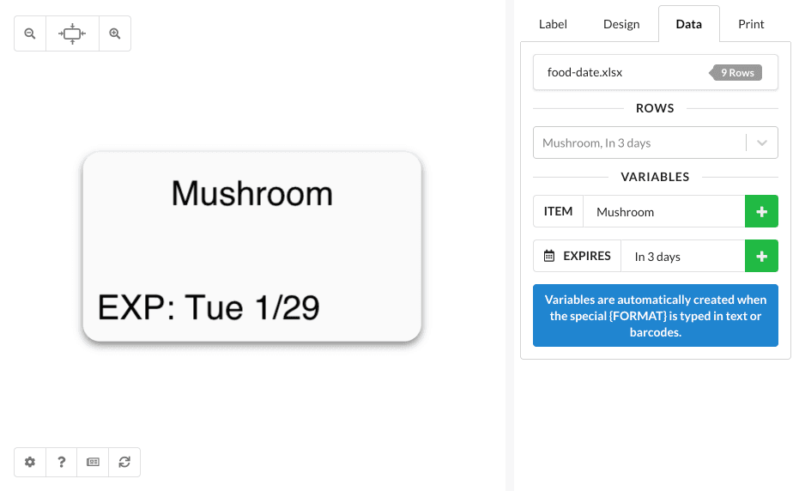Screen dimensions: 793x491
Task: Select the Mushroom text on the label preview
Action: coord(251,193)
